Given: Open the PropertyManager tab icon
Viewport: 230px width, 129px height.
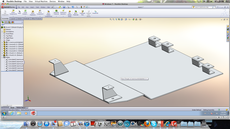Looking at the screenshot, I should pyautogui.click(x=6, y=22).
